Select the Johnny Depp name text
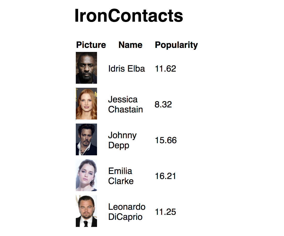284x236 pixels. click(123, 140)
